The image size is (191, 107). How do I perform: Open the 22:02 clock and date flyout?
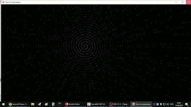(x=179, y=104)
